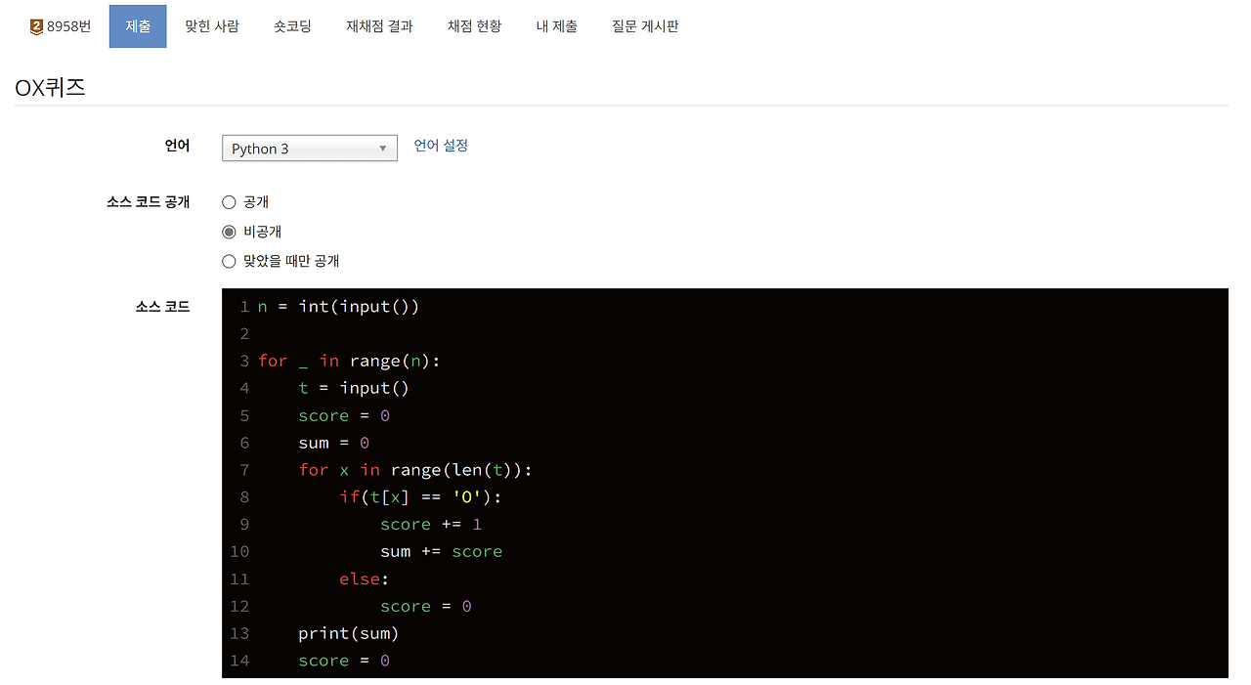View 재채점 결과 page
The height and width of the screenshot is (685, 1251).
coord(379,26)
